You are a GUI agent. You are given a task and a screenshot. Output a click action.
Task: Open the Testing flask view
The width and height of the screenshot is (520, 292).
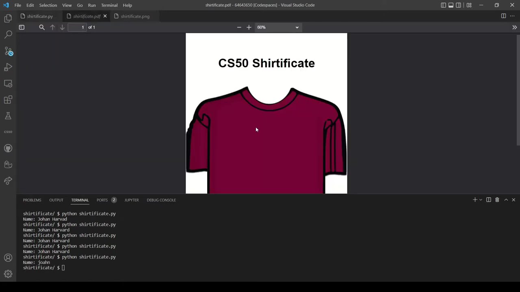click(8, 116)
